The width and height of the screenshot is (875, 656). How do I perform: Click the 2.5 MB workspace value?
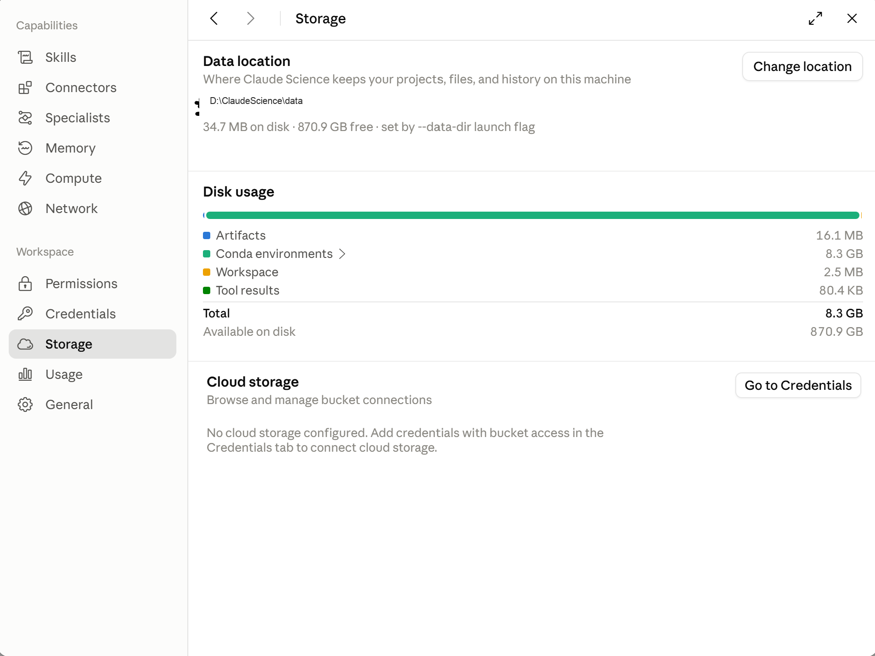[x=843, y=272]
